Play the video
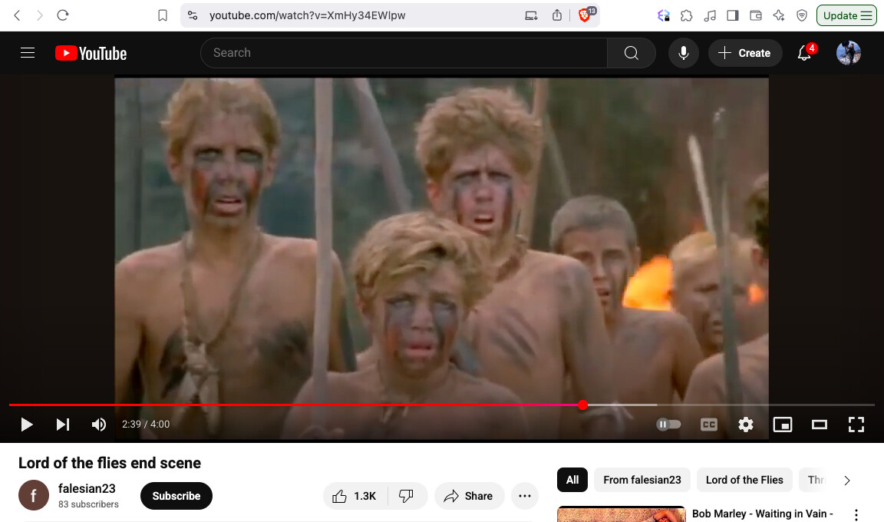 (x=27, y=424)
